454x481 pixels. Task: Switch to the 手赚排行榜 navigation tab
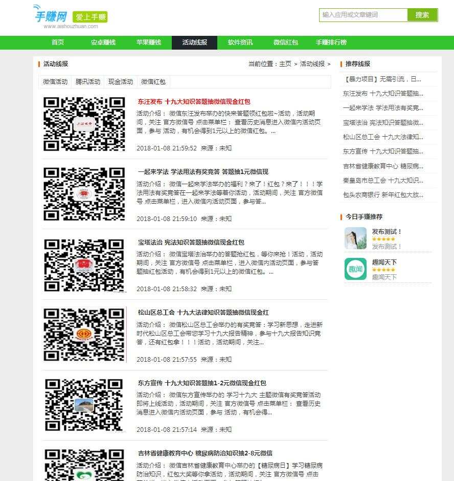pyautogui.click(x=331, y=42)
